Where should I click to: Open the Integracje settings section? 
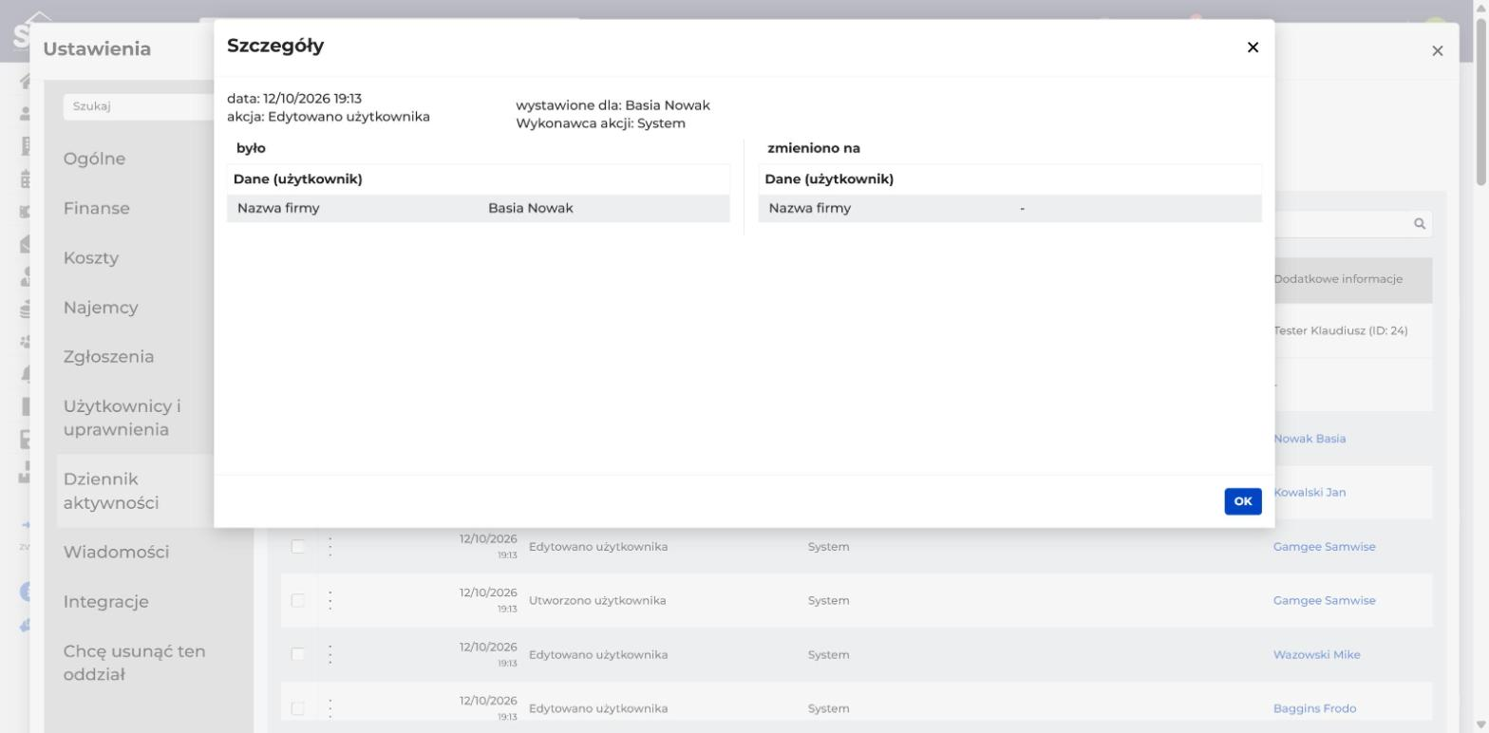(105, 601)
